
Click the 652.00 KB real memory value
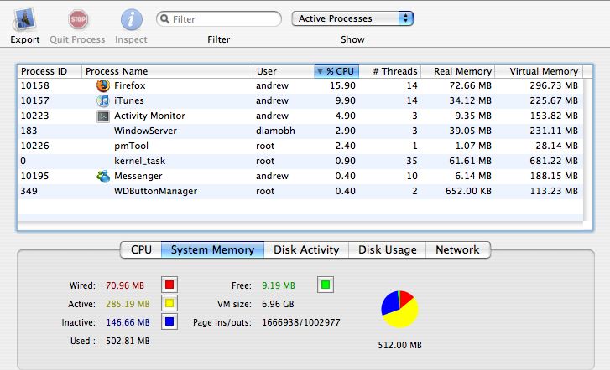click(x=468, y=191)
